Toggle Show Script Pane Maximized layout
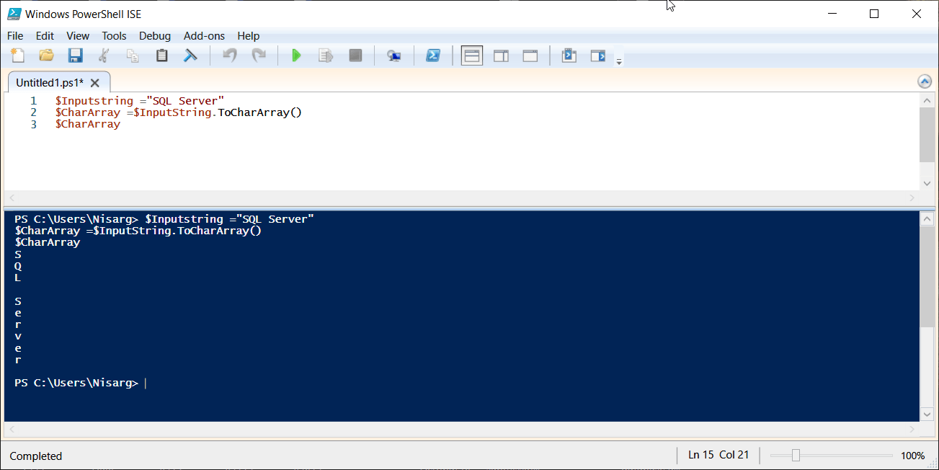 (x=530, y=55)
